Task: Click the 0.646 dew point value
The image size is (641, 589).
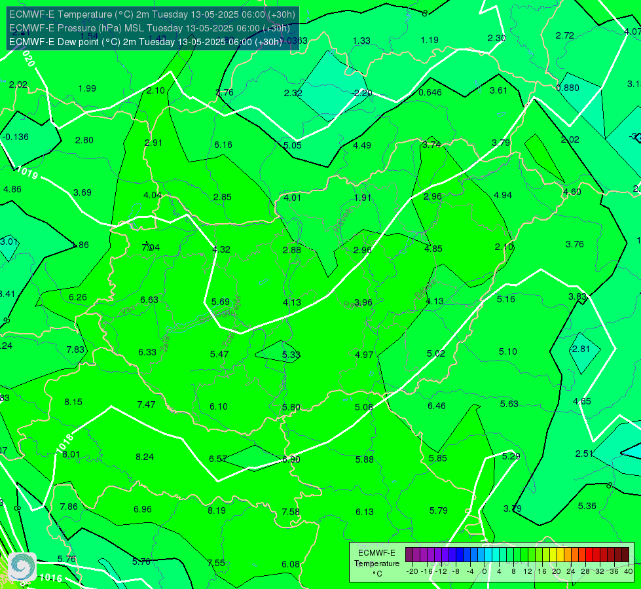Action: pyautogui.click(x=430, y=92)
